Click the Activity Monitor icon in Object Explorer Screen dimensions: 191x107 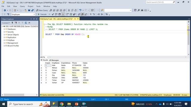(29, 23)
